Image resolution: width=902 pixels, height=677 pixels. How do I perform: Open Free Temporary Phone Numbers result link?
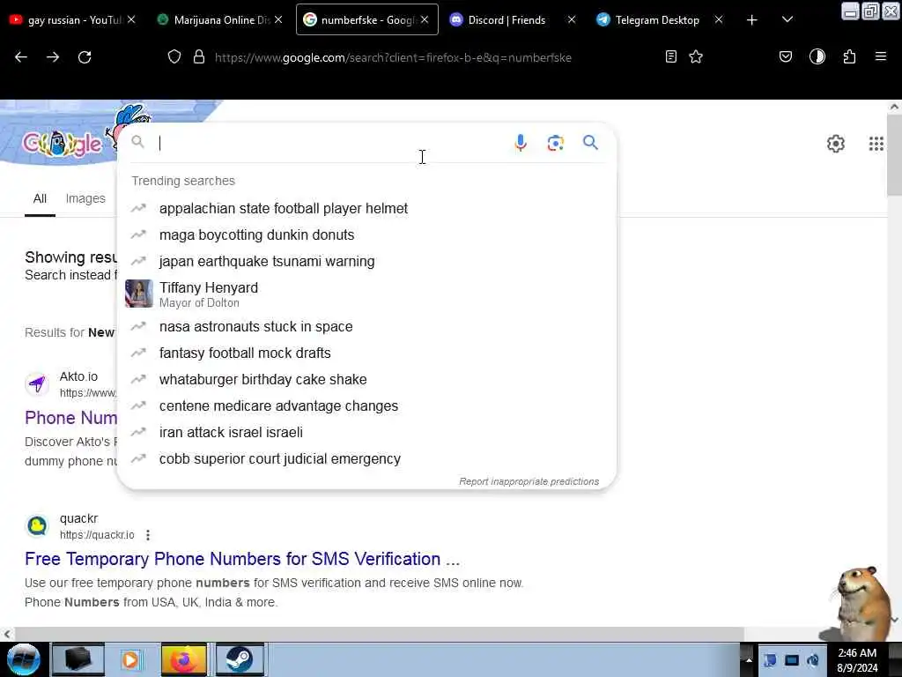pos(242,559)
